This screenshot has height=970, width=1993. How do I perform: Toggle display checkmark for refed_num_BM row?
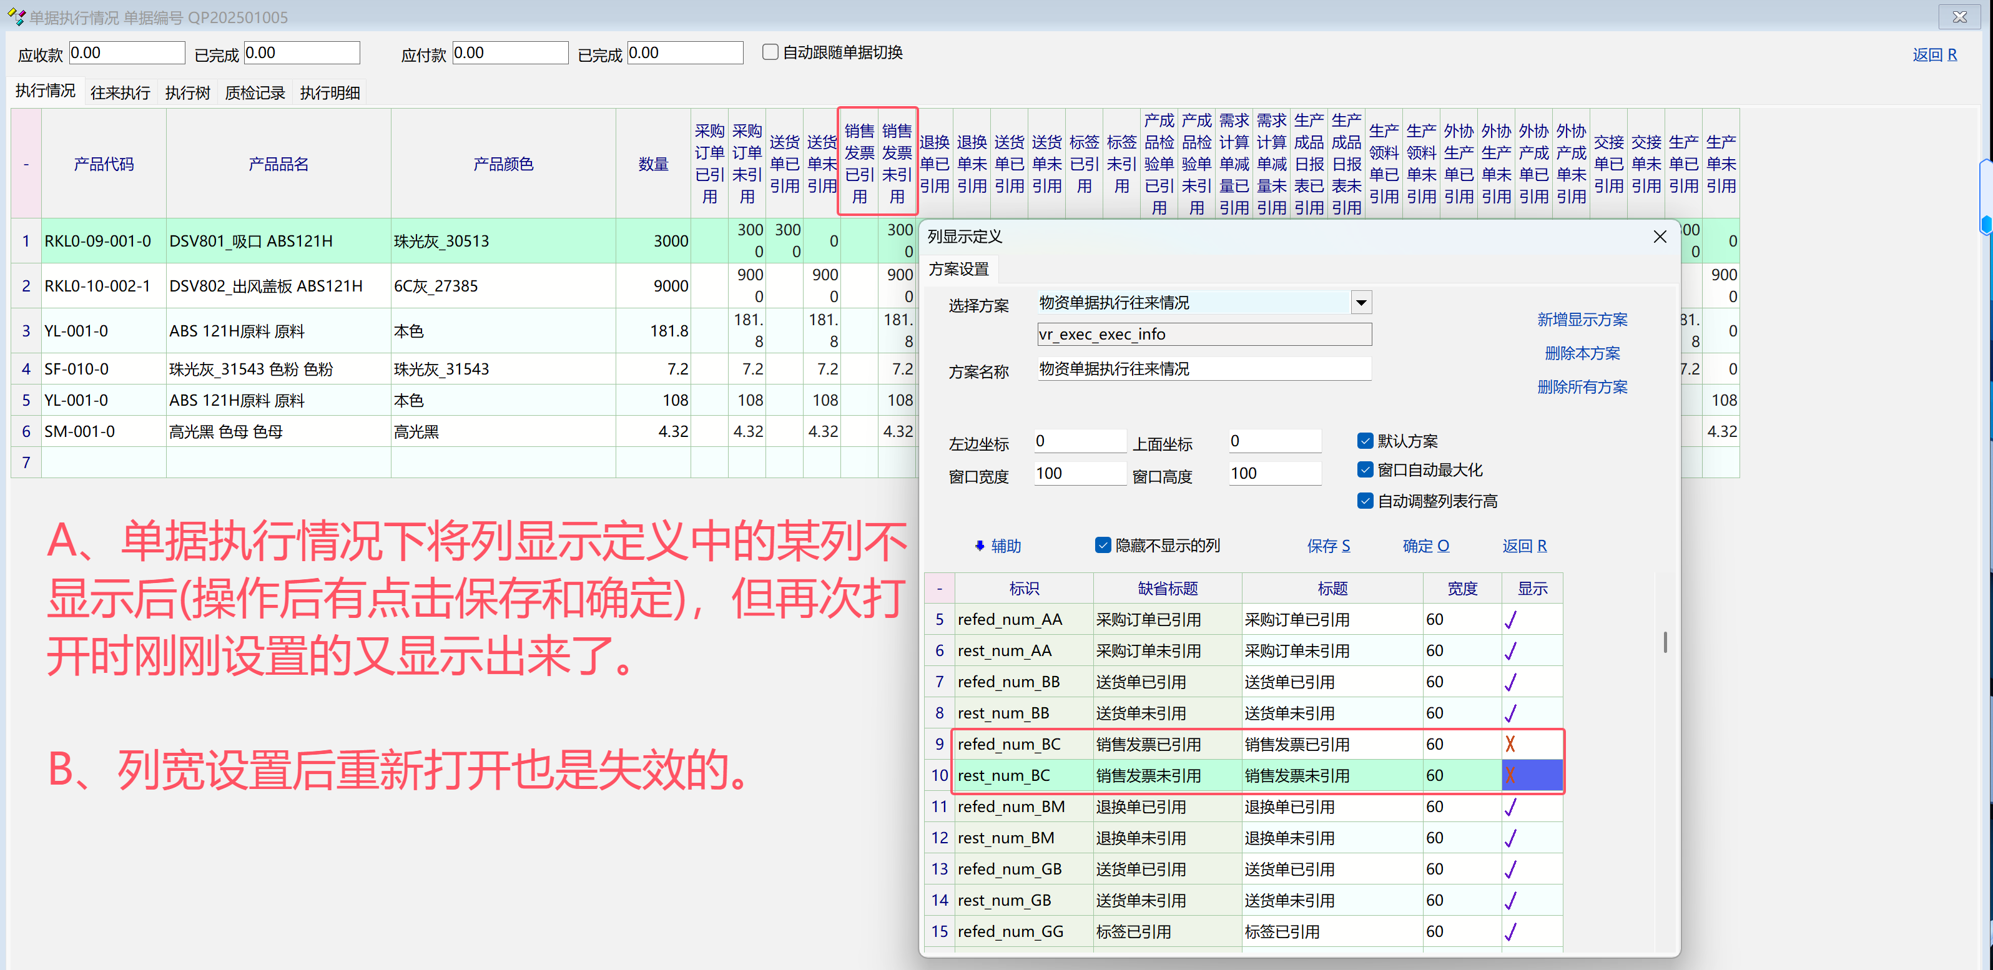tap(1510, 807)
